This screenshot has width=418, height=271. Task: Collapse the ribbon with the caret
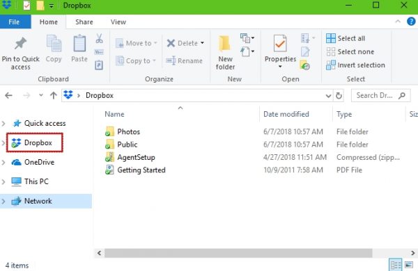pyautogui.click(x=398, y=22)
